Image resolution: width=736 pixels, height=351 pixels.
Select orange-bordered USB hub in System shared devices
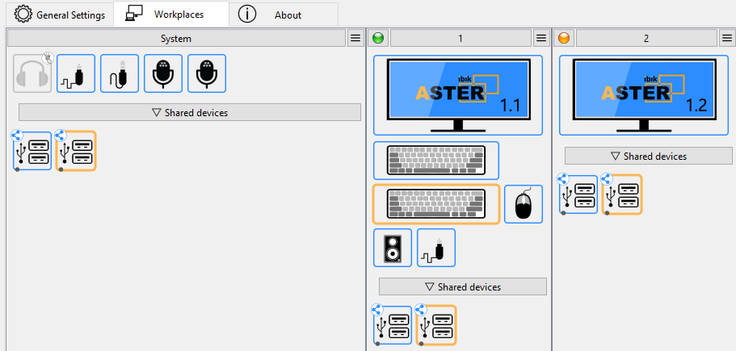(x=76, y=151)
